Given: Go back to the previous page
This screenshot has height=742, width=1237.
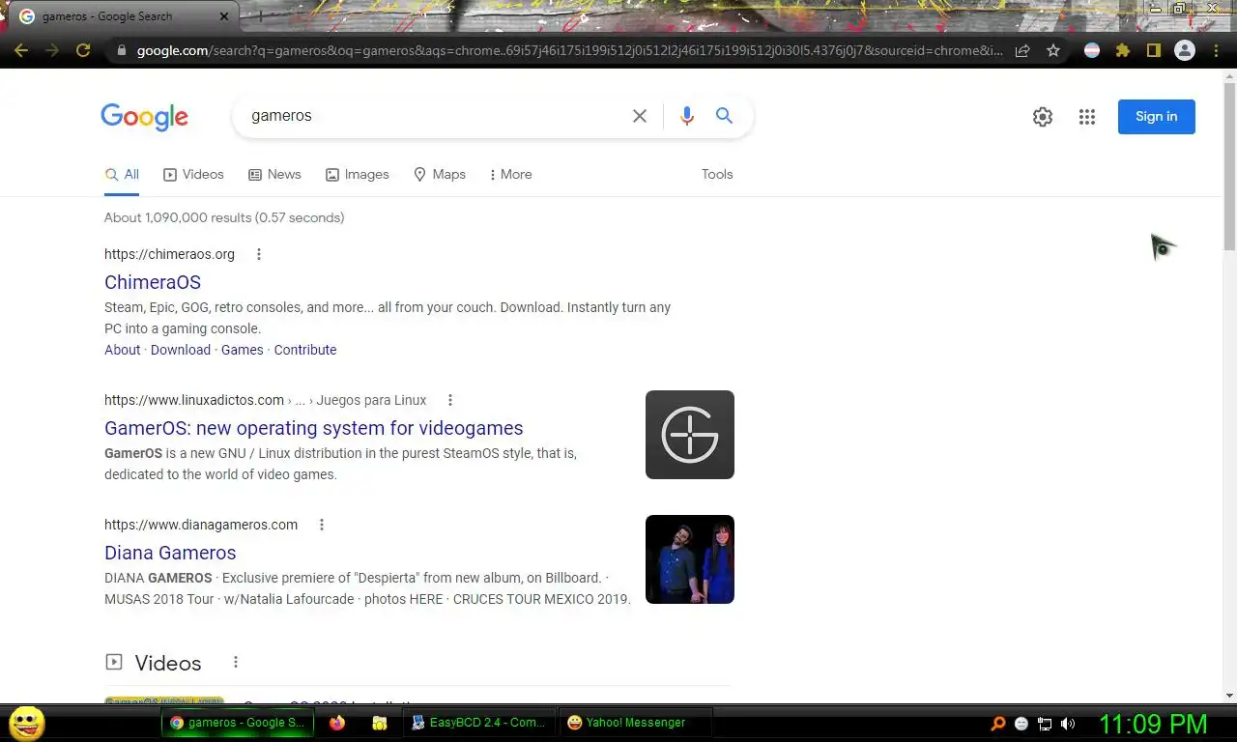Looking at the screenshot, I should pyautogui.click(x=21, y=50).
